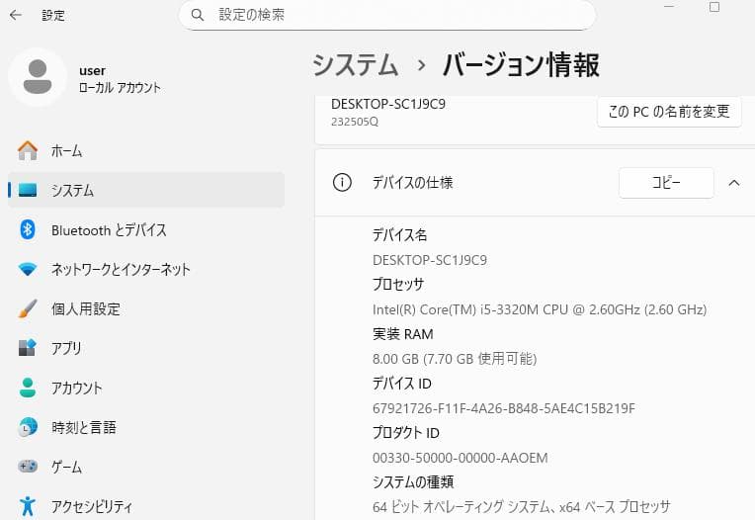Click the アプリ icon
The image size is (755, 520).
28,348
